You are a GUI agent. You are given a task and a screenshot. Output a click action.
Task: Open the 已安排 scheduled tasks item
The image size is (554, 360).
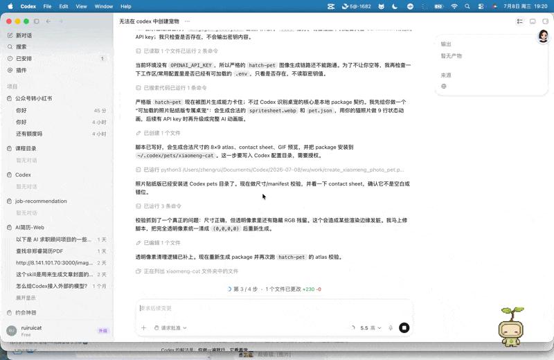(57, 58)
